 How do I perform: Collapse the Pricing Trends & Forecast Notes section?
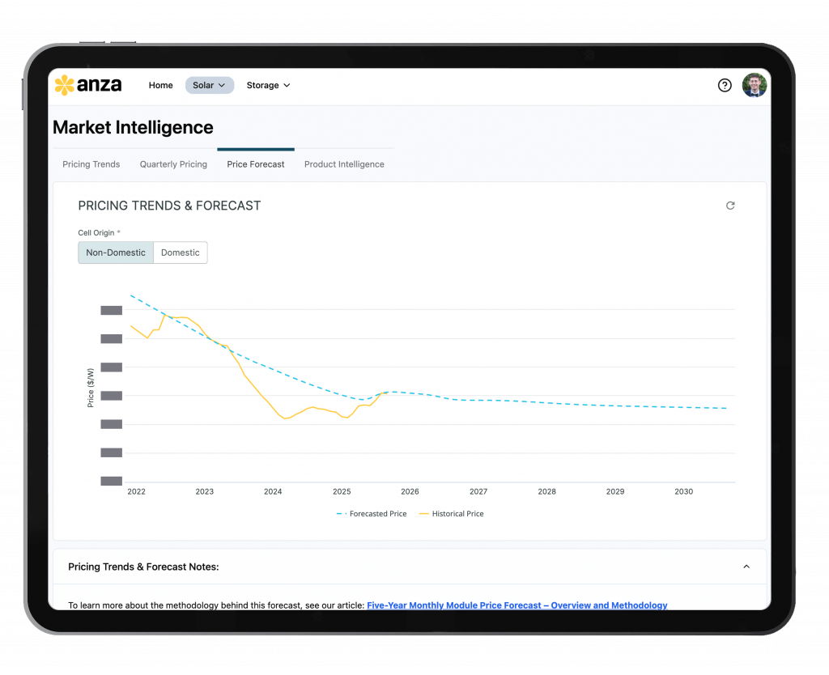(x=746, y=567)
